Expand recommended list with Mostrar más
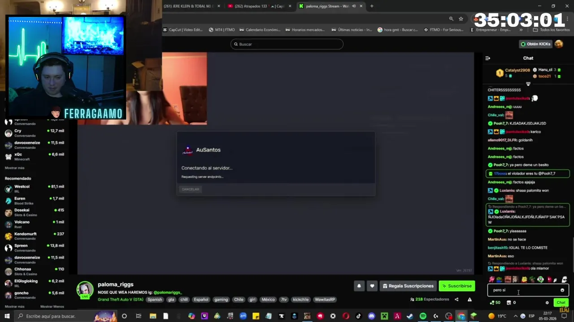Viewport: 574px width, 322px height. [14, 306]
